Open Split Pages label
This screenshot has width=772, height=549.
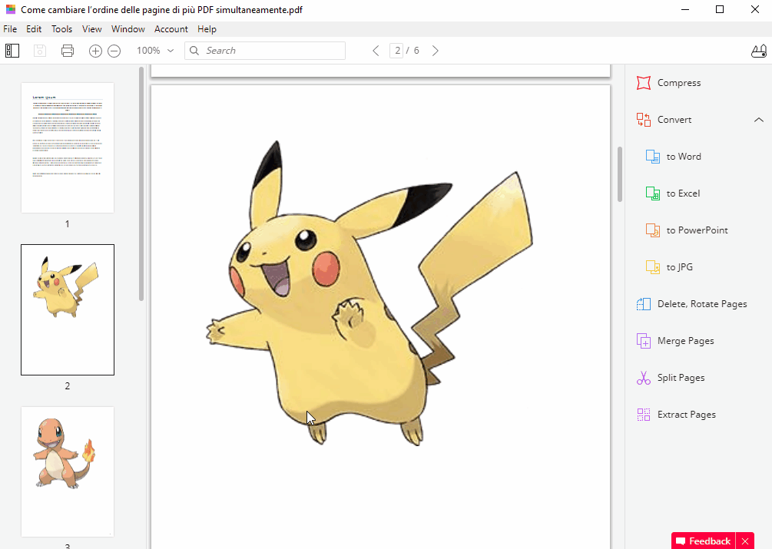[681, 378]
